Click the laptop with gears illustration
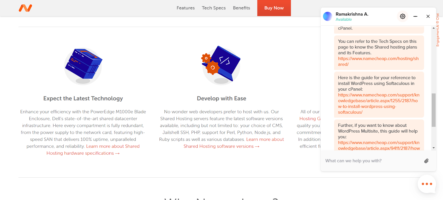The height and width of the screenshot is (200, 443). click(x=221, y=65)
